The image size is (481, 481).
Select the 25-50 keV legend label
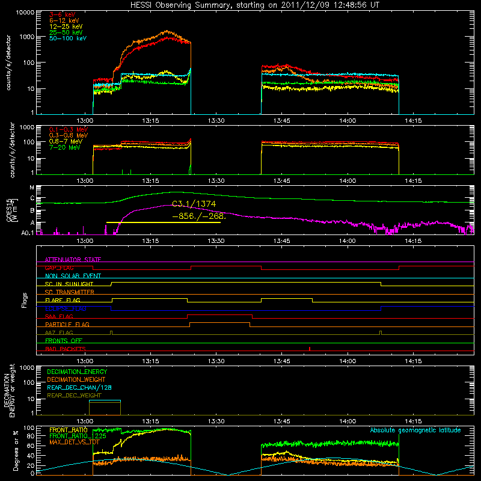point(66,32)
